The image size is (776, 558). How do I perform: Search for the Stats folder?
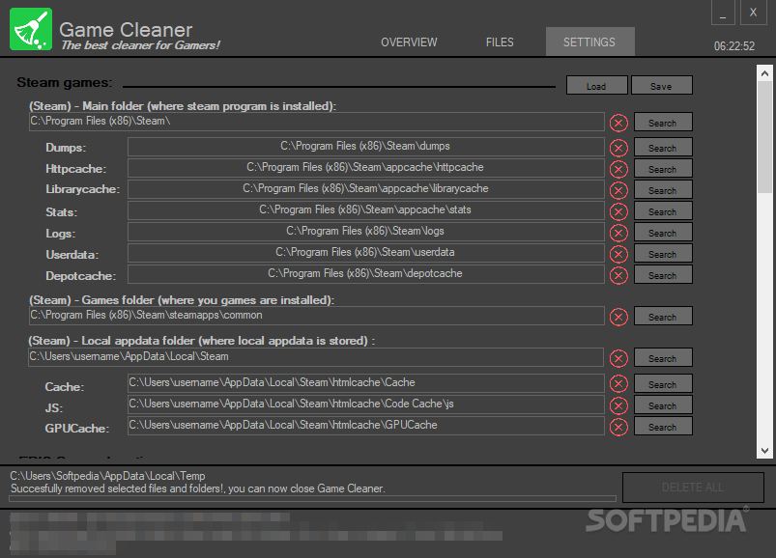(663, 211)
